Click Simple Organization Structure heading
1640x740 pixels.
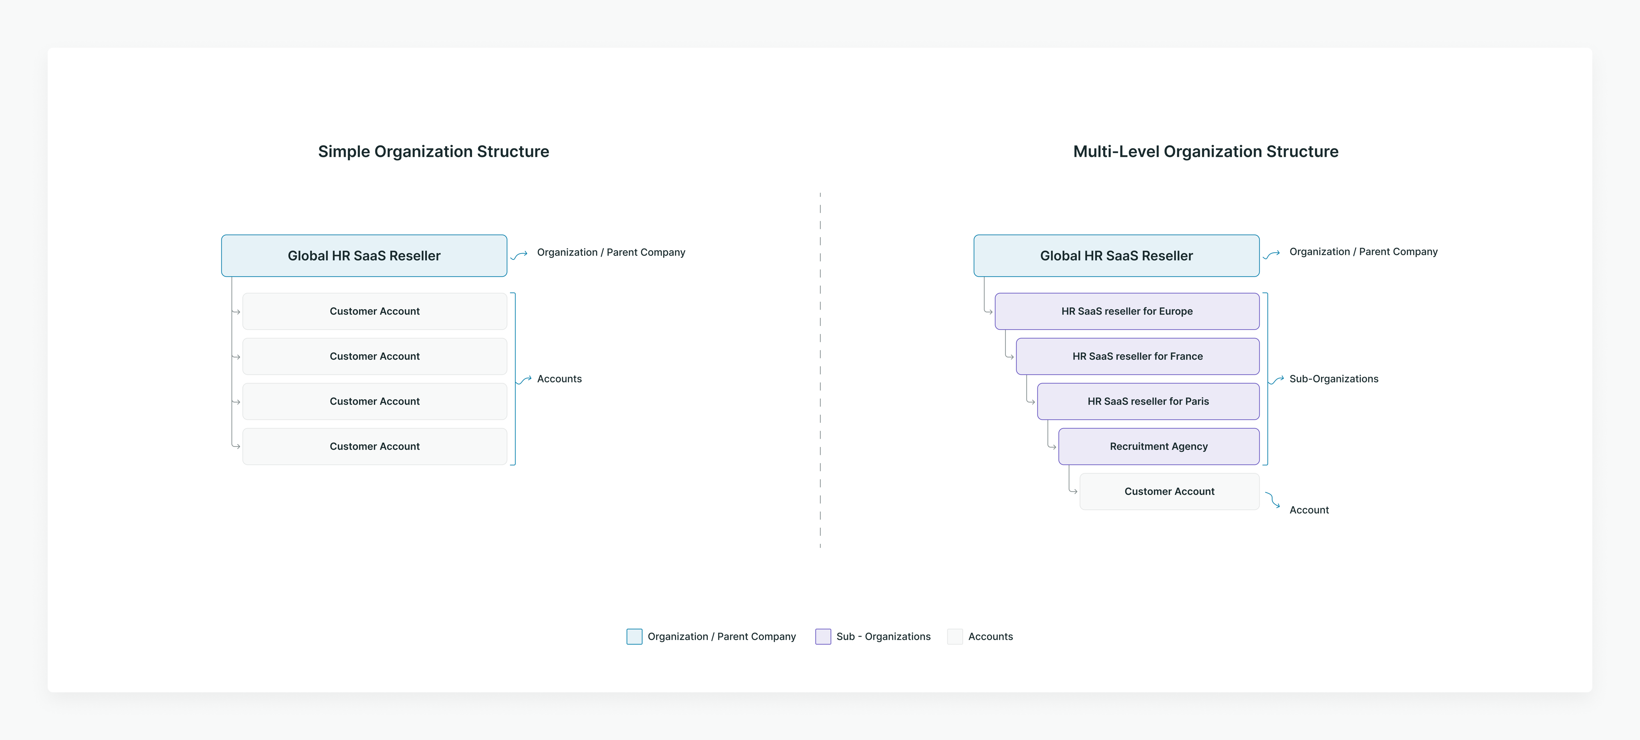tap(433, 151)
